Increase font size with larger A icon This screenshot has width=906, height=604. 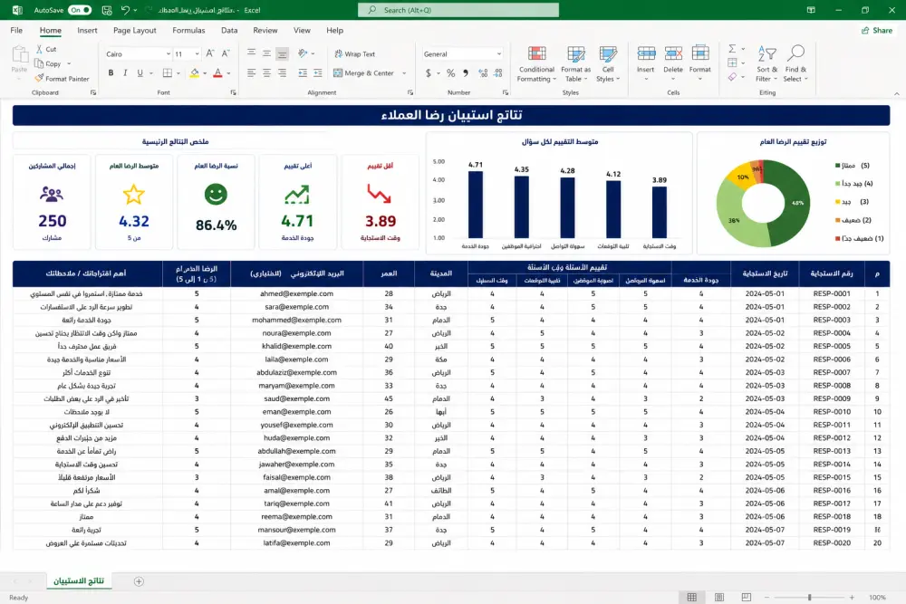[210, 53]
